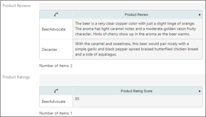Viewport: 206px width, 117px height.
Task: Click the dot beside Product Rating Score header
Action: click(x=200, y=91)
